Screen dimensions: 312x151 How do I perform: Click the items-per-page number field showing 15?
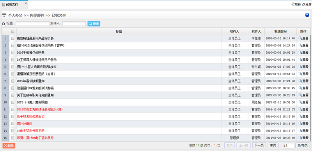[x=289, y=146]
